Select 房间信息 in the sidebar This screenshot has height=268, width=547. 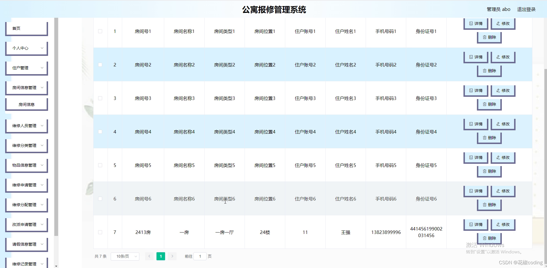coord(26,104)
